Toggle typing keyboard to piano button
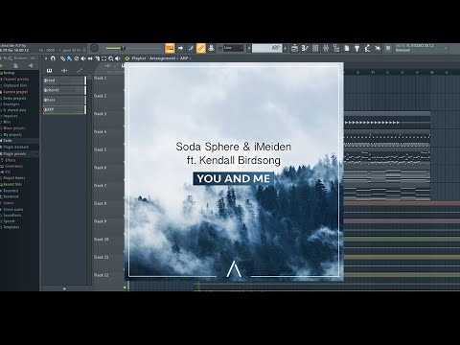The width and height of the screenshot is (460, 345). click(170, 48)
